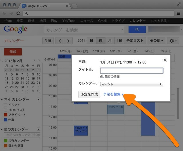Image resolution: width=183 pixels, height=151 pixels.
Task: Open the カレンダー イベント select box
Action: (x=132, y=84)
